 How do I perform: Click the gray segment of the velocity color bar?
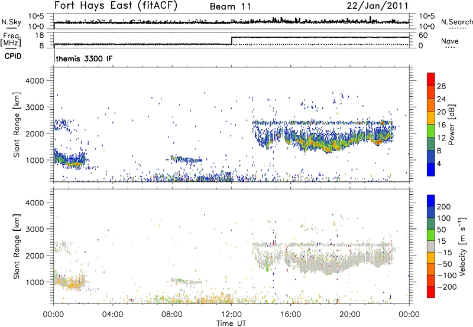(x=431, y=246)
